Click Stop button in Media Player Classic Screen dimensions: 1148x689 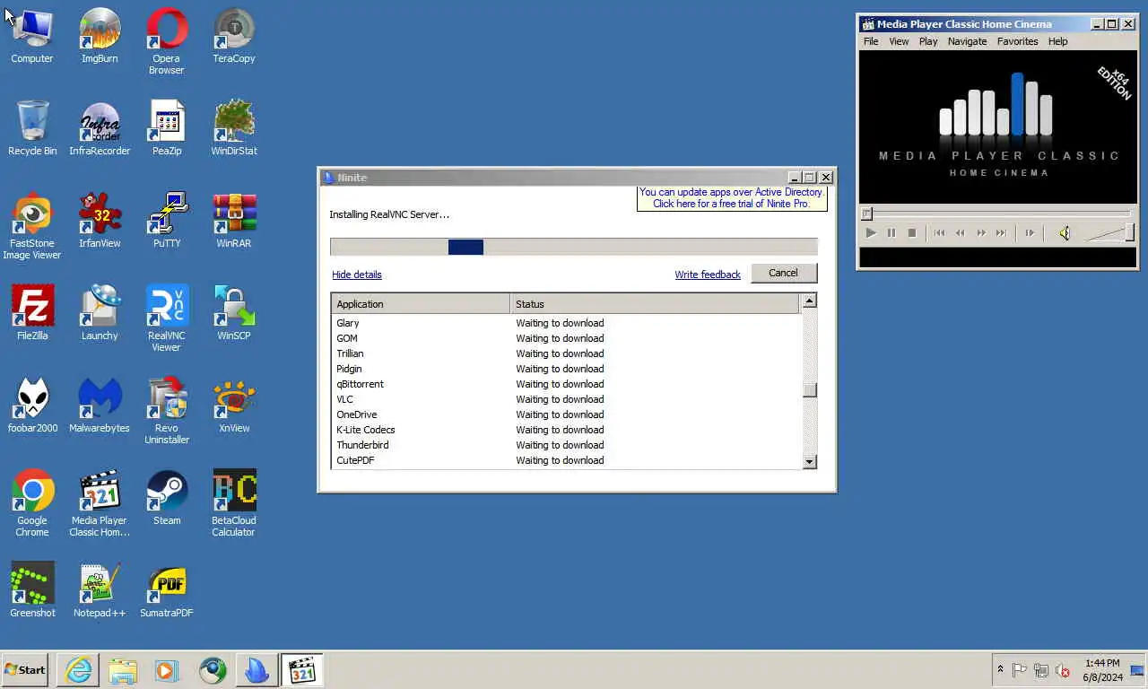pyautogui.click(x=912, y=233)
